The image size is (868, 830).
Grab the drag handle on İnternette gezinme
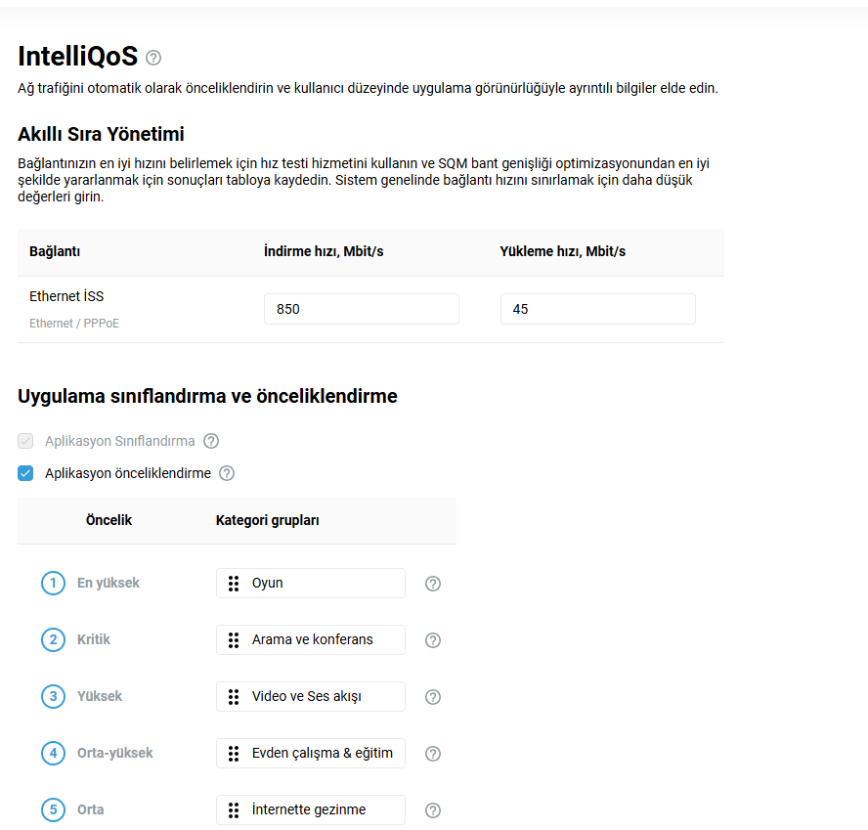click(234, 810)
